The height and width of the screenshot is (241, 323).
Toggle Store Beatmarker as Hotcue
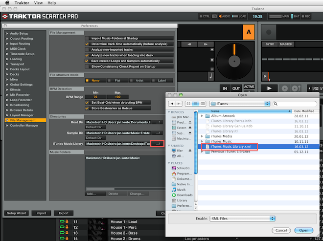point(87,108)
